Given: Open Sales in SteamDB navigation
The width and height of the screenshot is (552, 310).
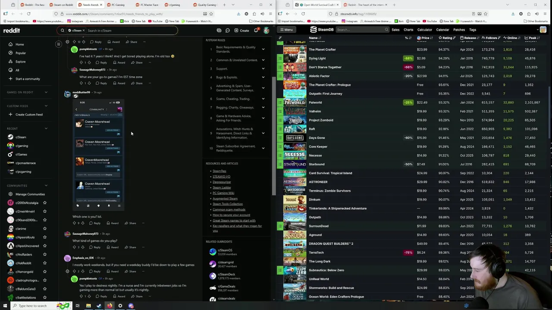Looking at the screenshot, I should coord(395,30).
